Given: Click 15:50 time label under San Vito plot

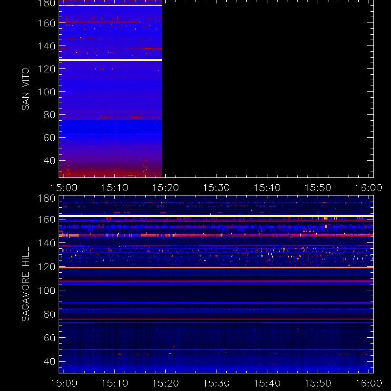Looking at the screenshot, I should tap(318, 188).
